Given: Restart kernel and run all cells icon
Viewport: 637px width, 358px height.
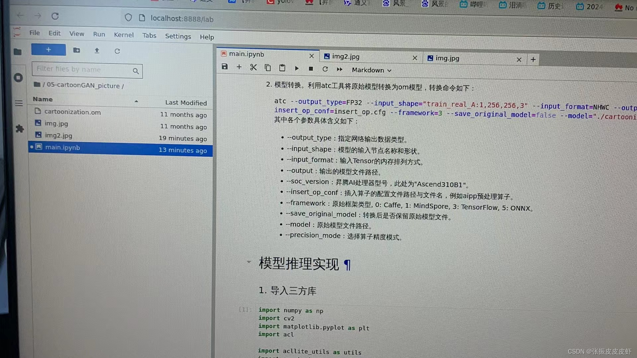Looking at the screenshot, I should (339, 69).
